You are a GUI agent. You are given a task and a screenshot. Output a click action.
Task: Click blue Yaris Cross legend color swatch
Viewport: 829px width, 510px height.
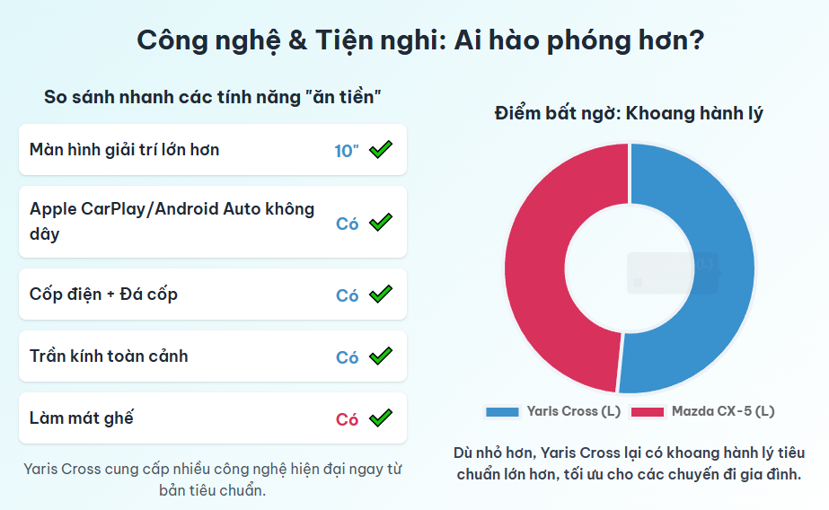pyautogui.click(x=502, y=412)
